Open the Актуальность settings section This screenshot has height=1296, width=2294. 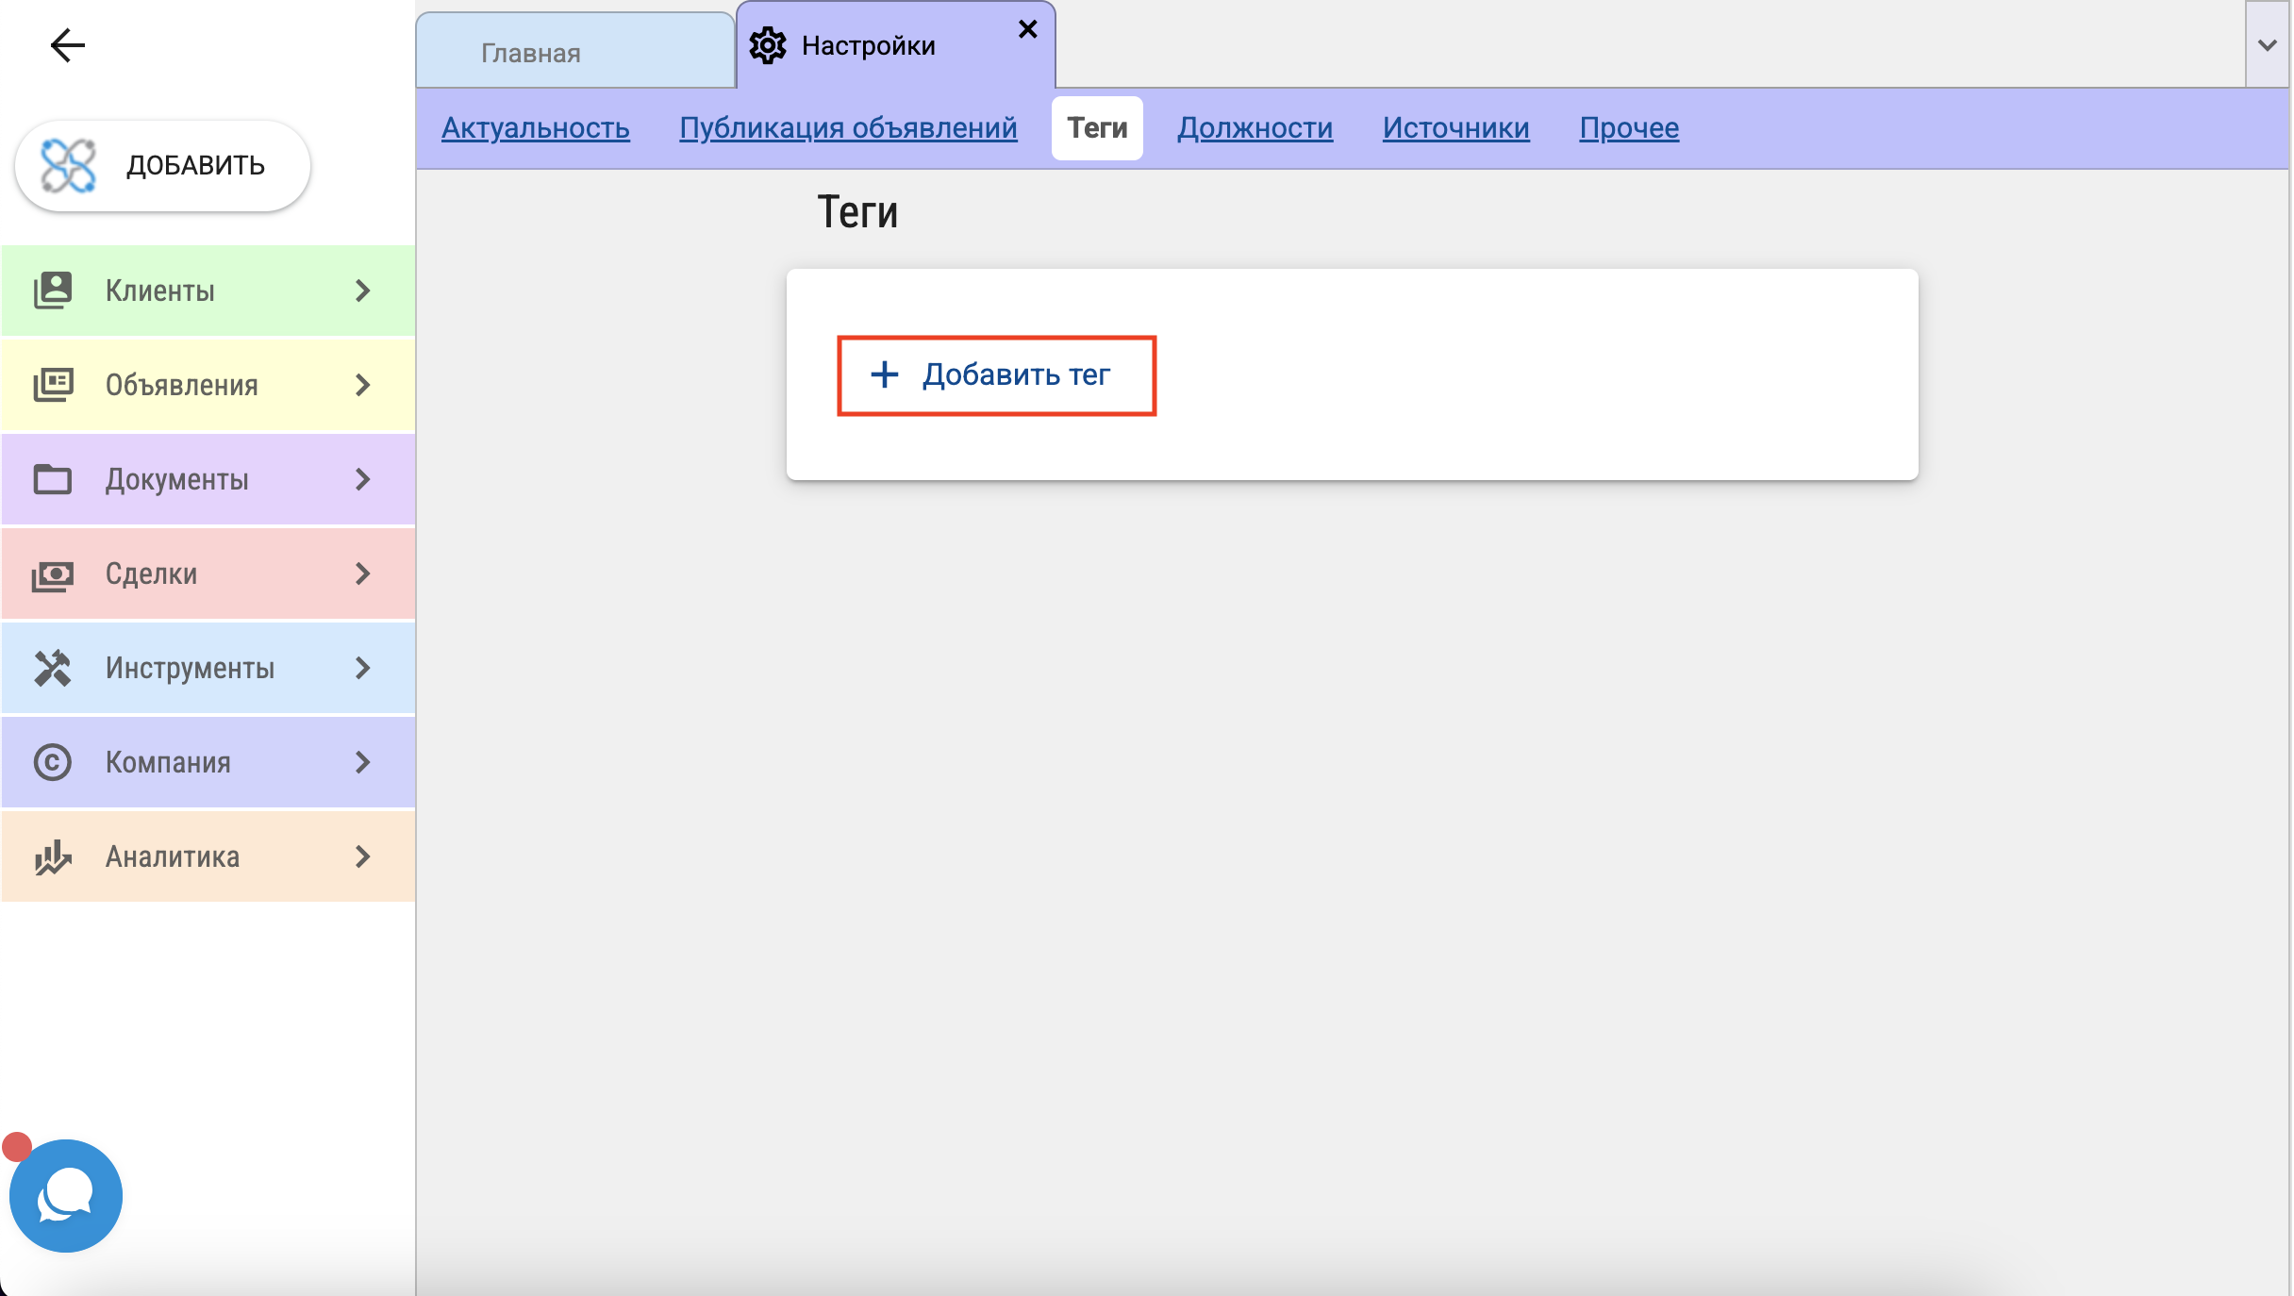click(536, 127)
